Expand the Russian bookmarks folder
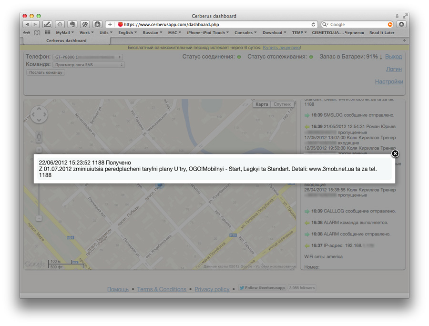The width and height of the screenshot is (429, 326). click(x=153, y=33)
